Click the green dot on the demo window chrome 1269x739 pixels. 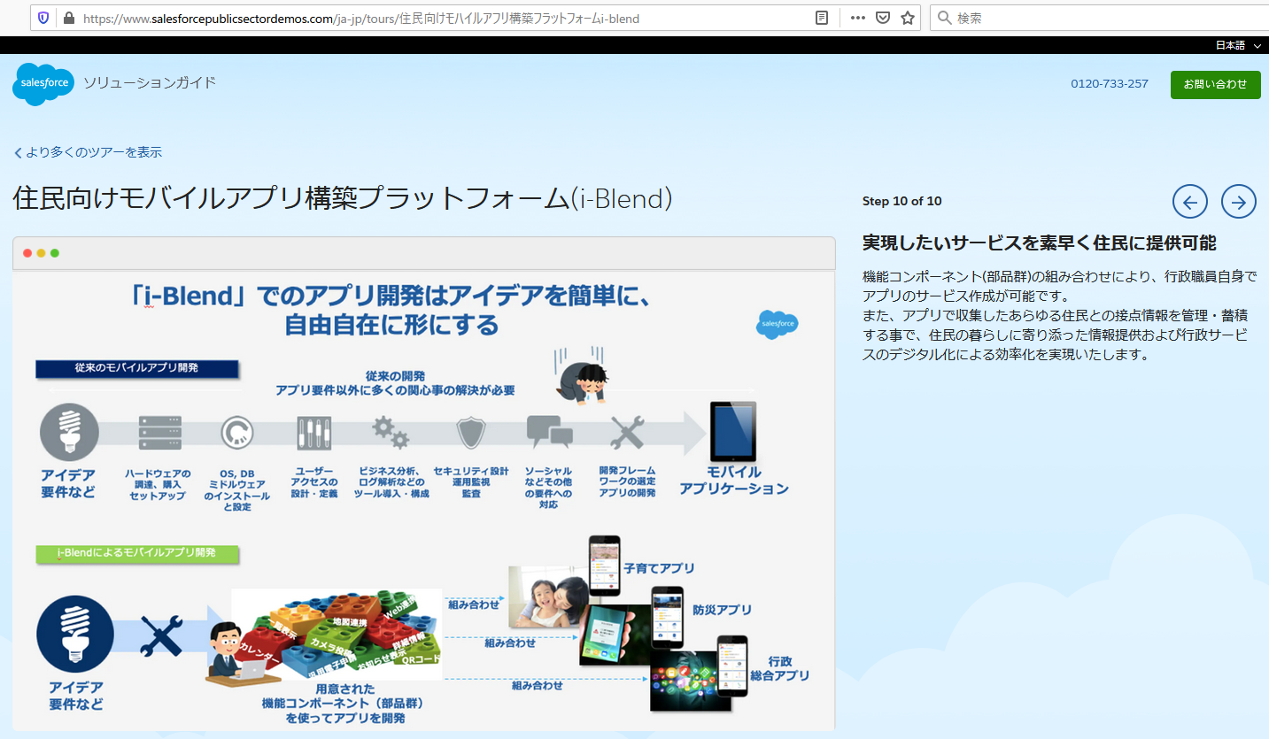(x=55, y=252)
